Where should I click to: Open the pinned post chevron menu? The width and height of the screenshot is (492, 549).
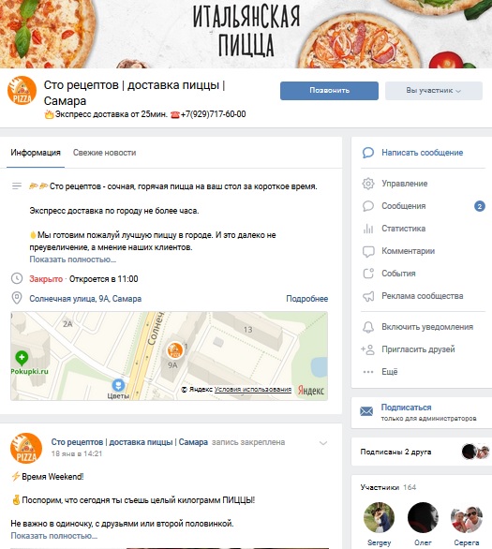[x=323, y=443]
